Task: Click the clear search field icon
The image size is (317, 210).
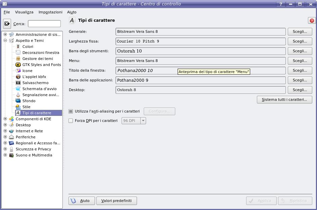Action: [7, 24]
